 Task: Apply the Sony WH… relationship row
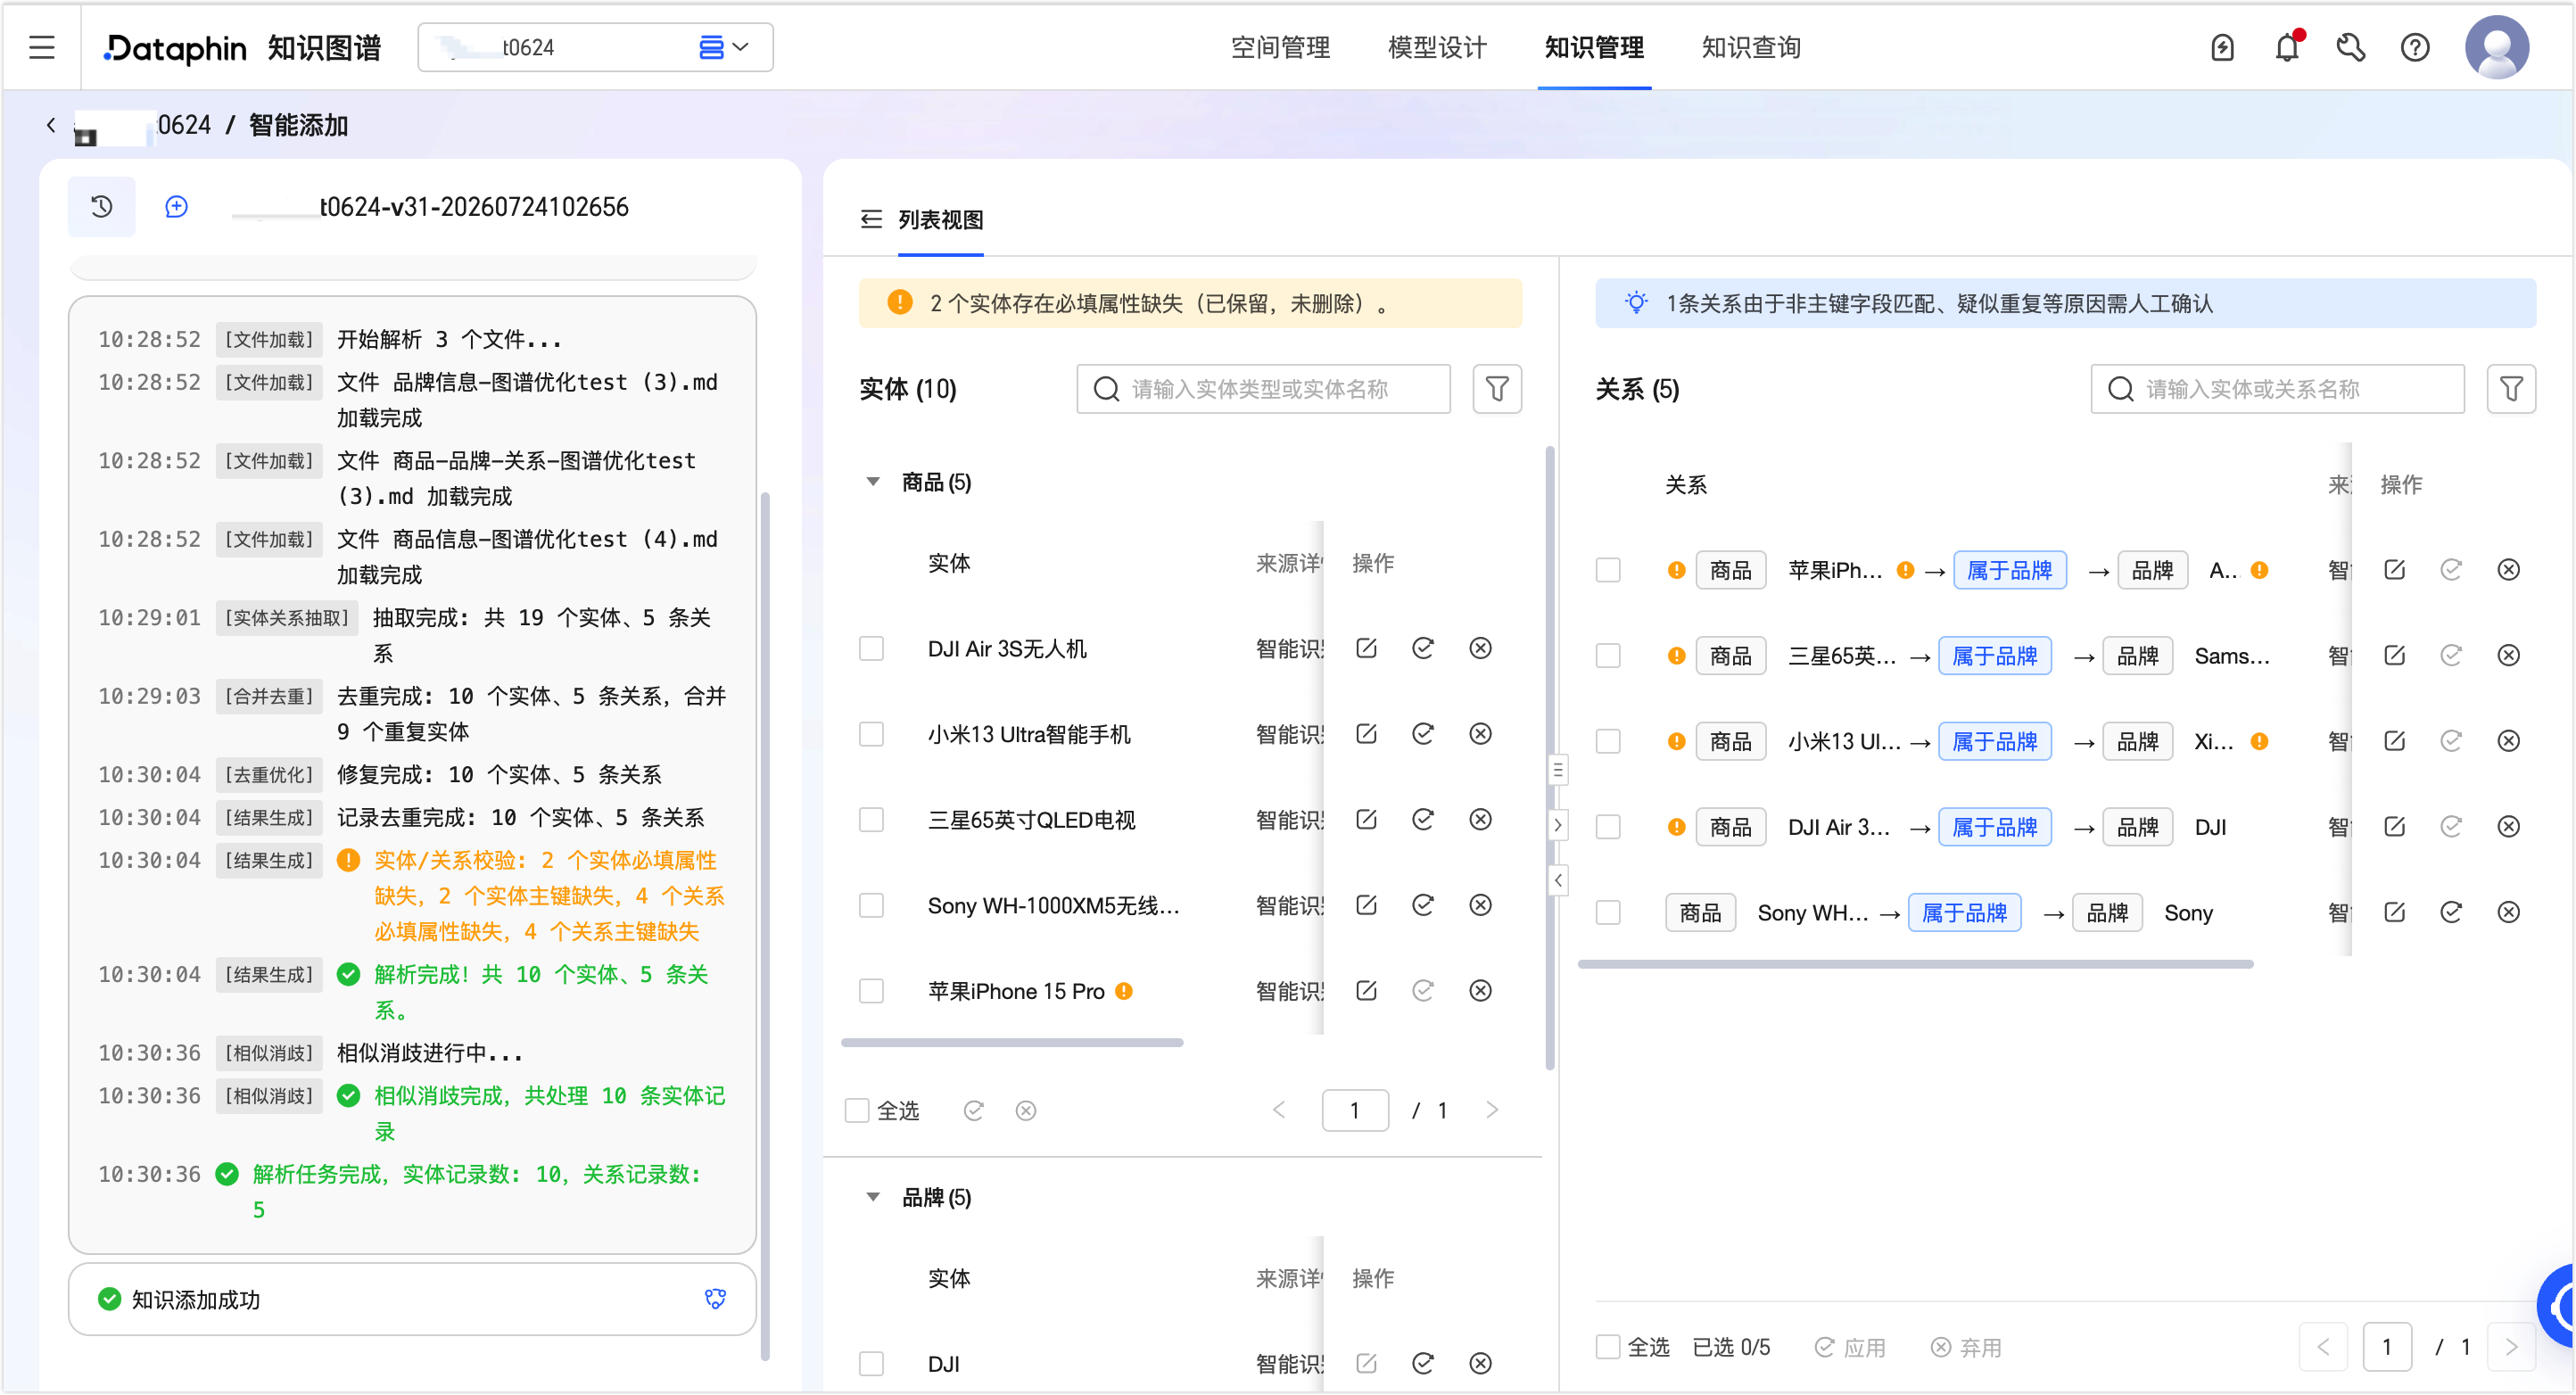click(2450, 912)
